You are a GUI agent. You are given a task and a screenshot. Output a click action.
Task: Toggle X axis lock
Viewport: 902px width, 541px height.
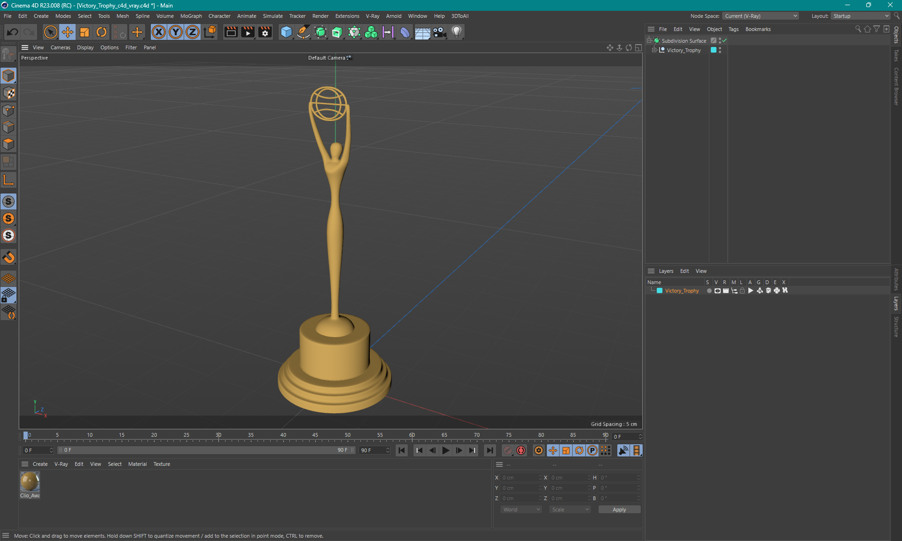159,32
